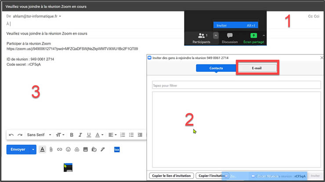The image size is (325, 182).
Task: Expand the arrow next to Participants
Action: [216, 36]
